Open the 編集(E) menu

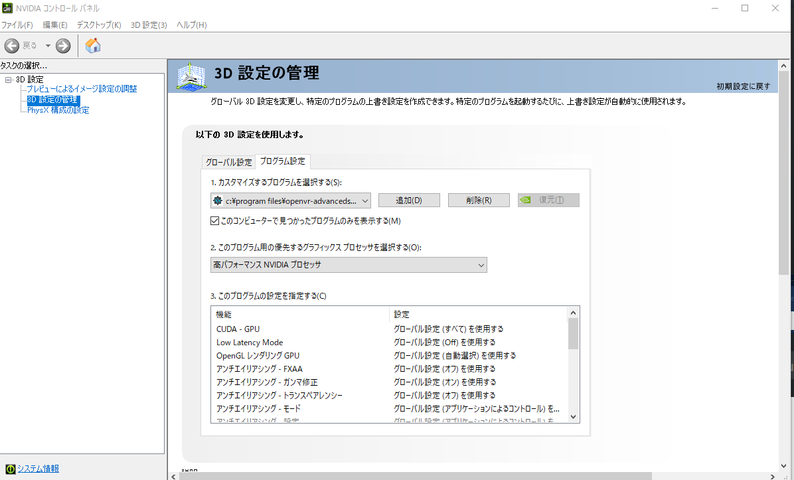[x=54, y=25]
